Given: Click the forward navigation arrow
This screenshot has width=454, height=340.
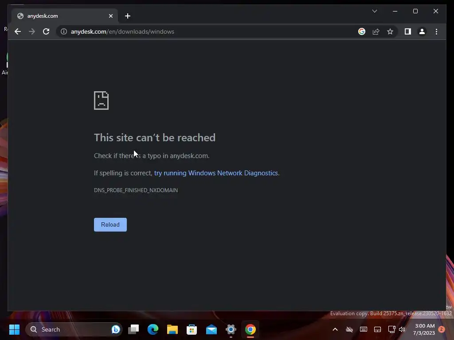Looking at the screenshot, I should click(32, 31).
